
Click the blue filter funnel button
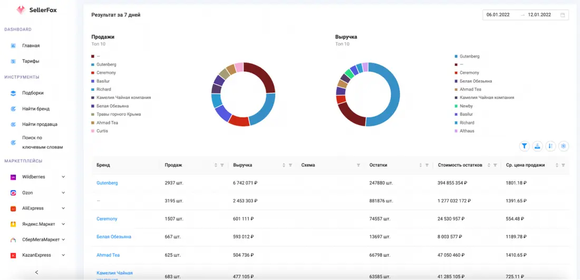(x=524, y=146)
